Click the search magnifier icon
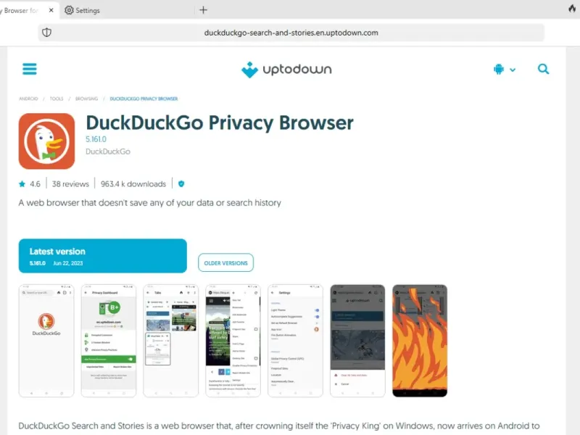Image resolution: width=580 pixels, height=435 pixels. 543,69
